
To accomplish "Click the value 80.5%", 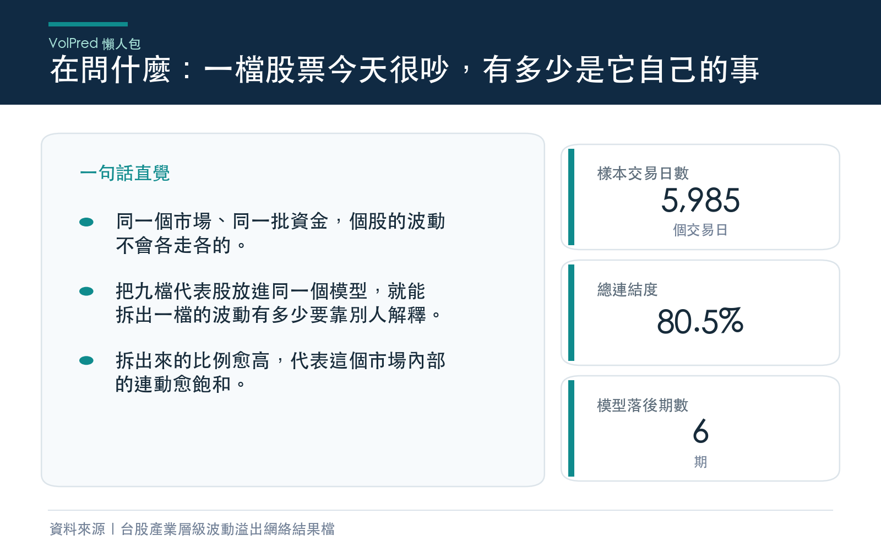I will pyautogui.click(x=700, y=321).
